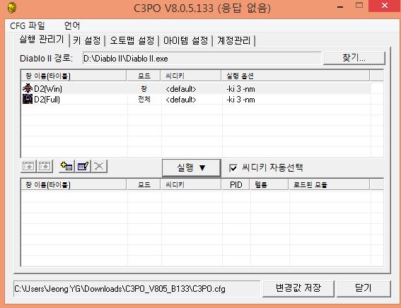Image resolution: width=401 pixels, height=308 pixels.
Task: Open the 실행 dropdown button
Action: tap(191, 168)
